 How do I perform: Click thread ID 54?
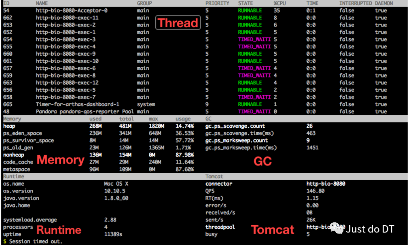point(6,11)
